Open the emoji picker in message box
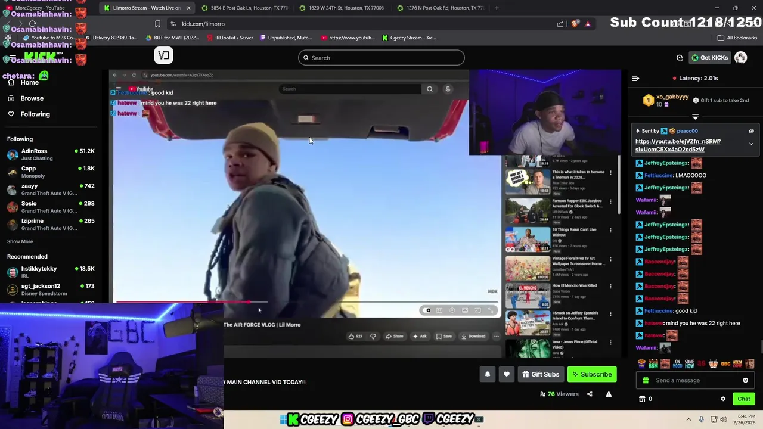Image resolution: width=763 pixels, height=429 pixels. [x=745, y=380]
